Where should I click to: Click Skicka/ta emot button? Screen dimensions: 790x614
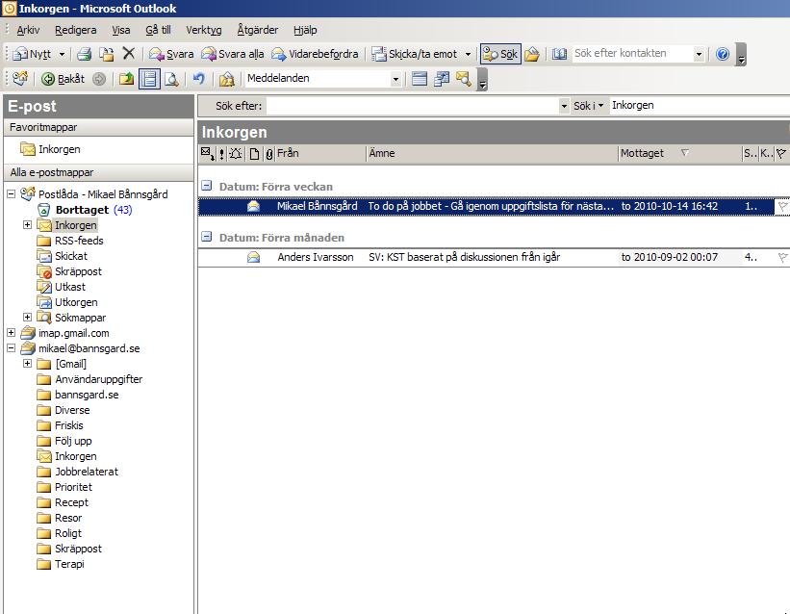pyautogui.click(x=414, y=54)
